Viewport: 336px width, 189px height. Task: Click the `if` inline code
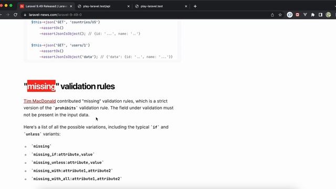(x=155, y=127)
